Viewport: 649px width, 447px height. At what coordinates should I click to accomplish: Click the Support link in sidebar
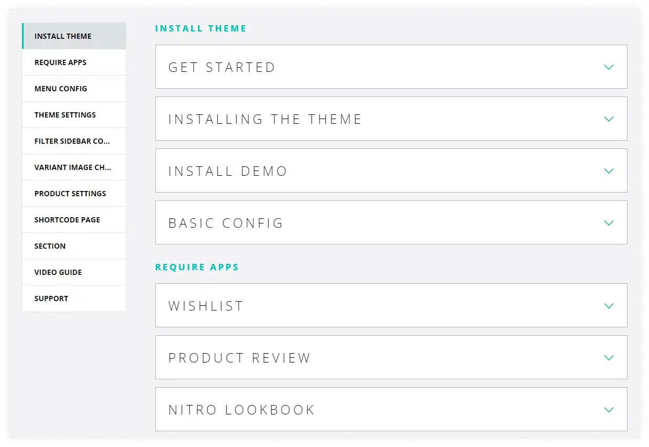coord(51,299)
